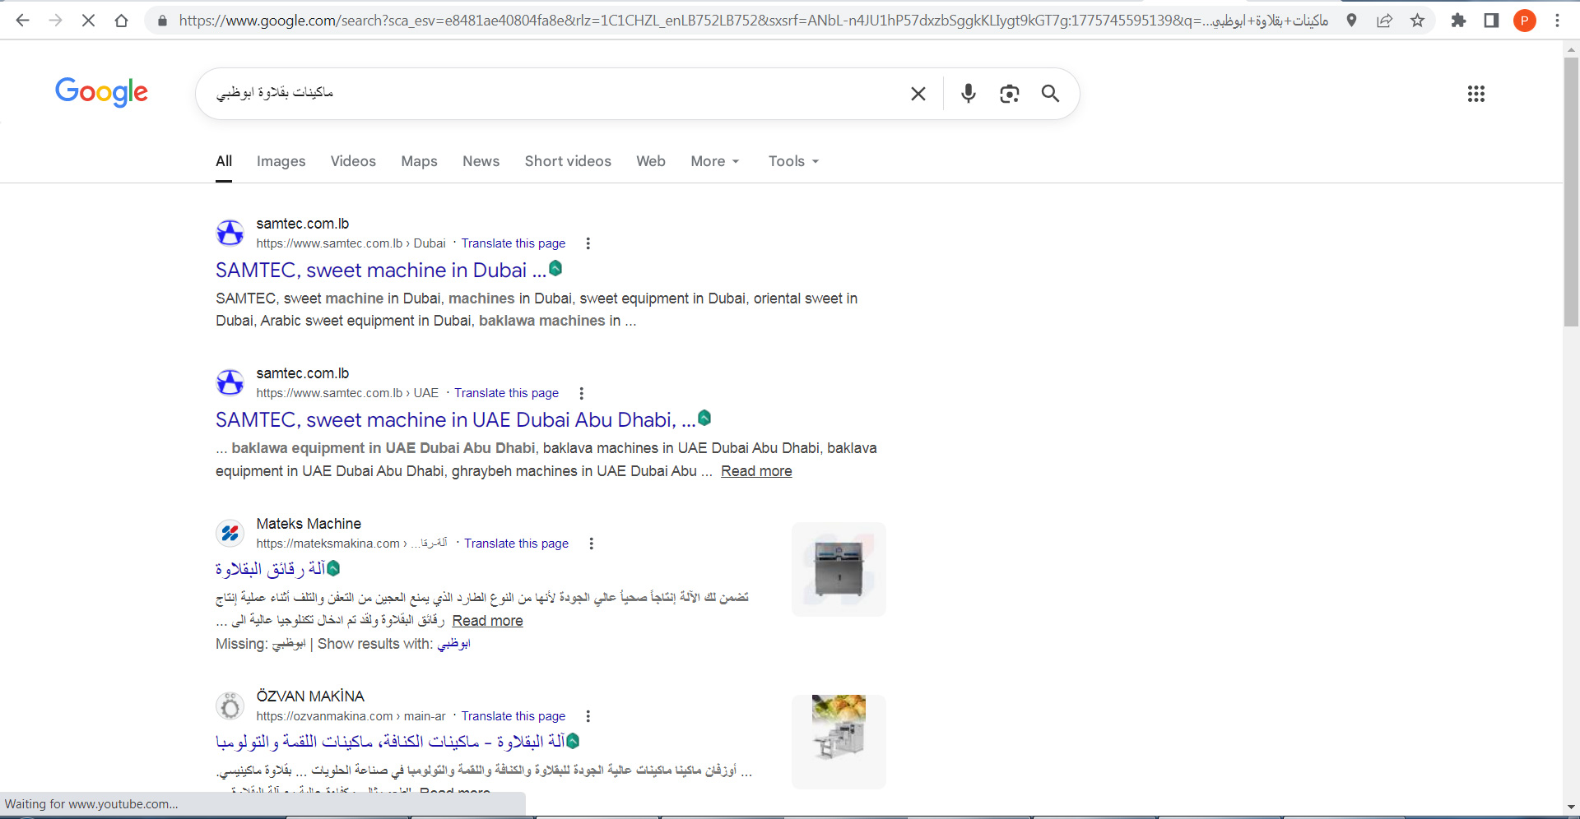Switch to the Videos tab
Image resolution: width=1580 pixels, height=819 pixels.
click(353, 161)
